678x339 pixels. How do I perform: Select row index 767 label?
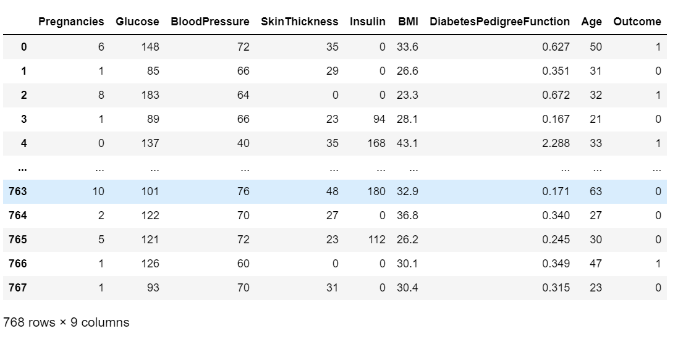coord(18,288)
